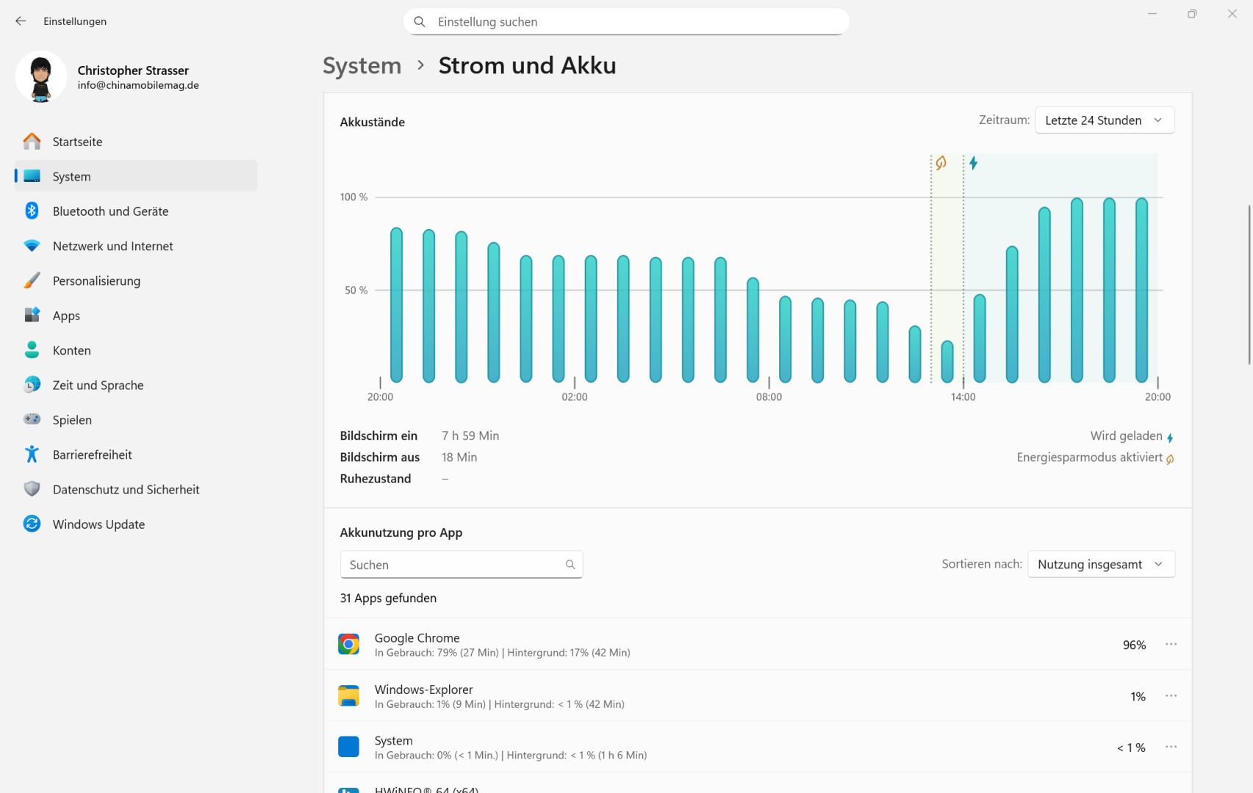1253x793 pixels.
Task: Click the Einstellung suchen search field
Action: [626, 22]
